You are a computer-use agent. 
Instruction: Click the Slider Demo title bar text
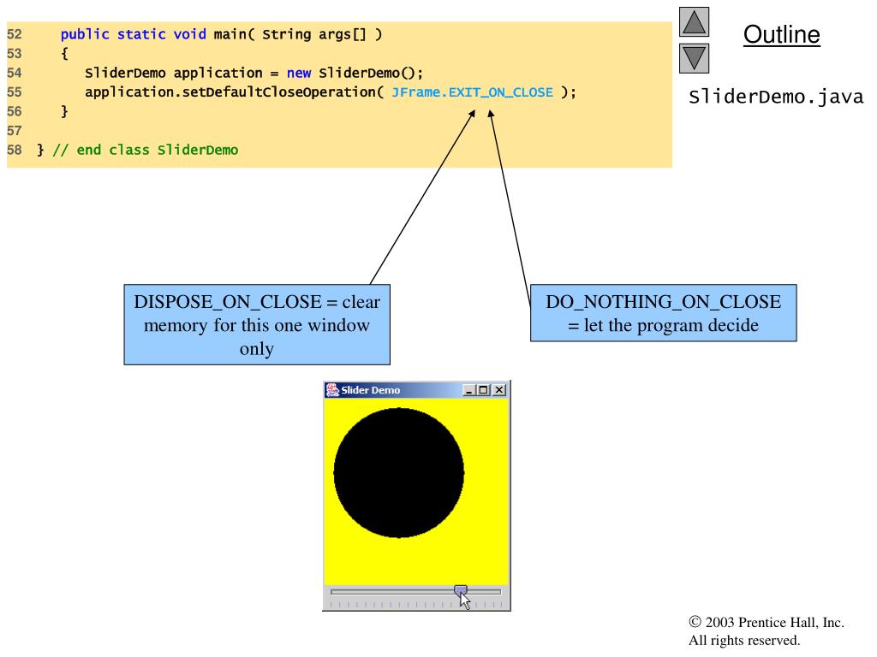[370, 390]
